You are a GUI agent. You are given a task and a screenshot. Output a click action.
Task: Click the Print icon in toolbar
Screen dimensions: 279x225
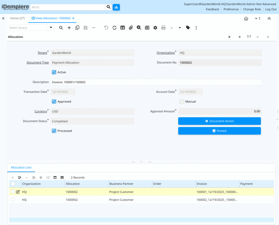point(163,28)
